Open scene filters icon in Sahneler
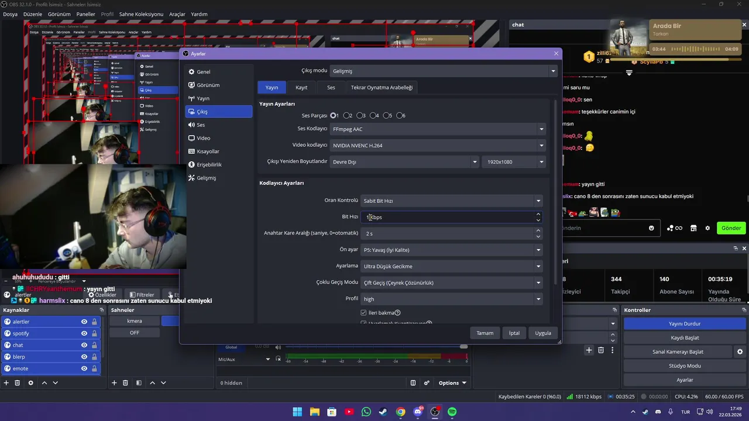This screenshot has width=749, height=421. click(139, 383)
